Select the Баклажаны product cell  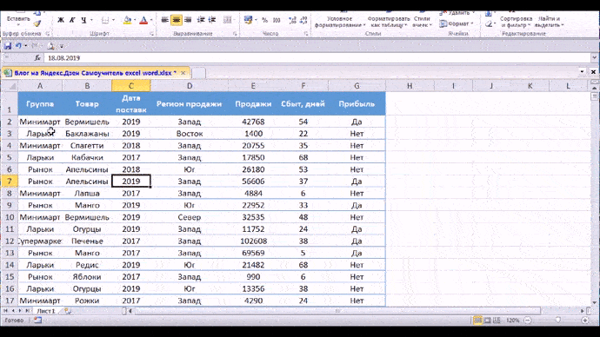tap(87, 134)
